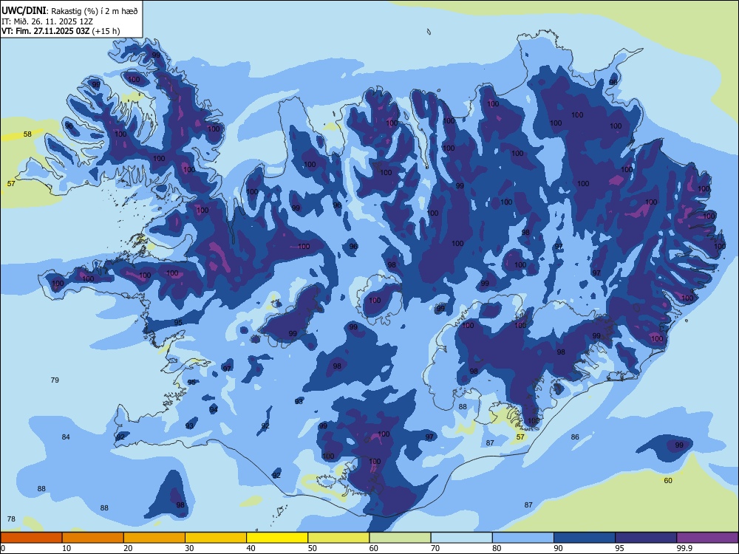Click the legend tick label '90'
Image resolution: width=739 pixels, height=554 pixels.
pos(559,548)
